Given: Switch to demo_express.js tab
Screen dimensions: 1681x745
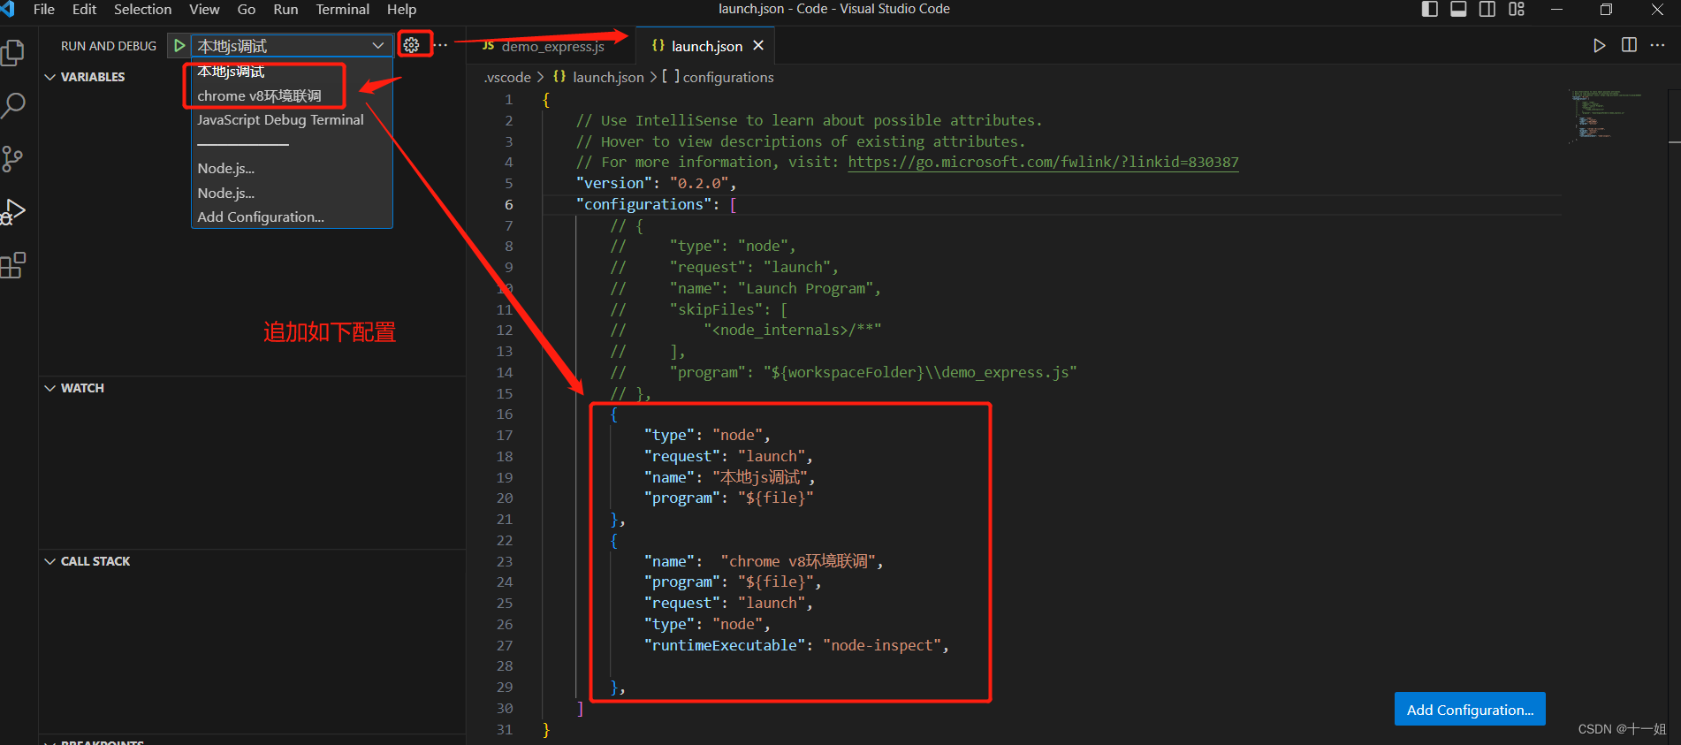Looking at the screenshot, I should pyautogui.click(x=551, y=46).
